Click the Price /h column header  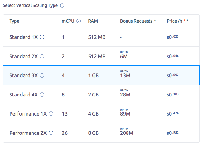pyautogui.click(x=178, y=21)
